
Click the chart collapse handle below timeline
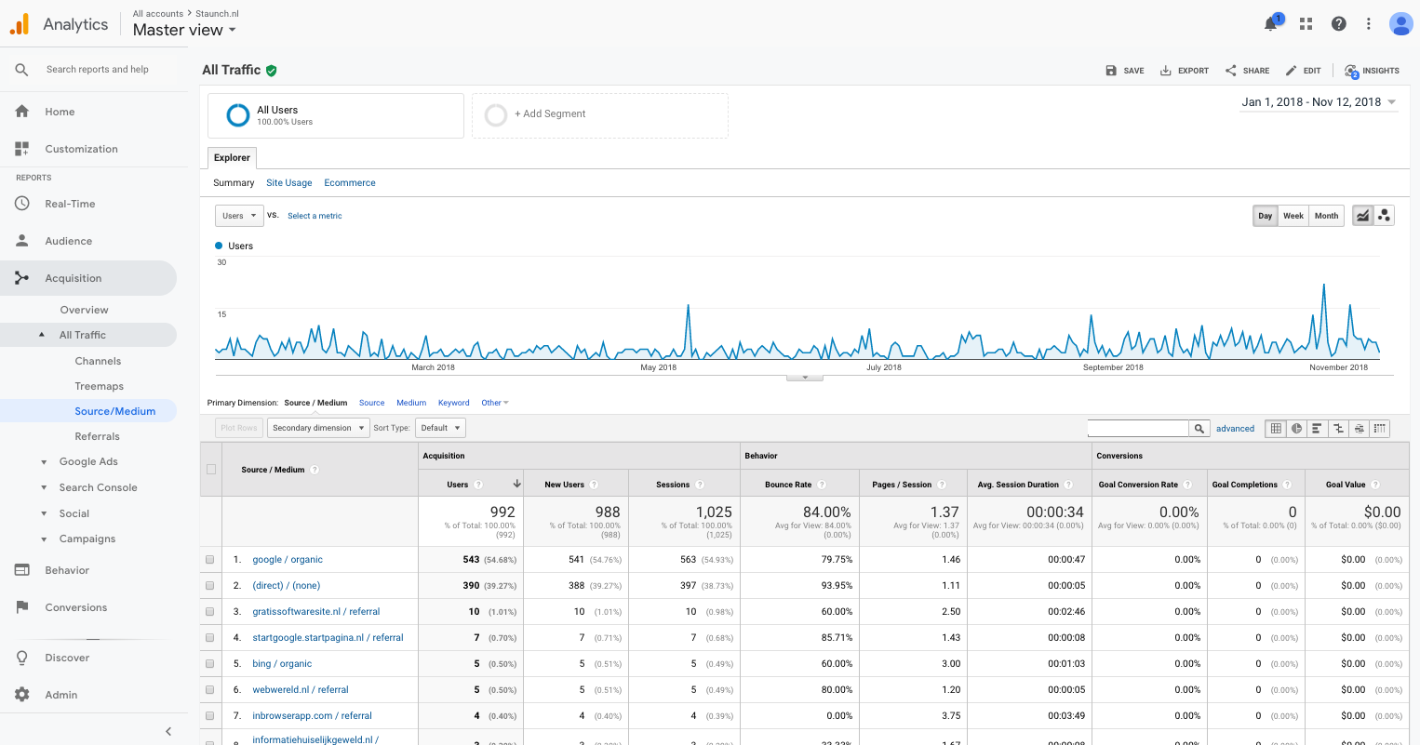805,378
